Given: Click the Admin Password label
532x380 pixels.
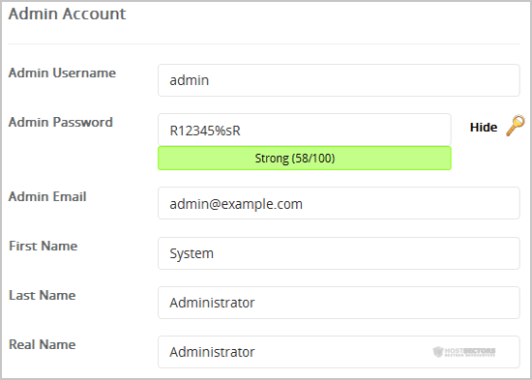Looking at the screenshot, I should [60, 122].
